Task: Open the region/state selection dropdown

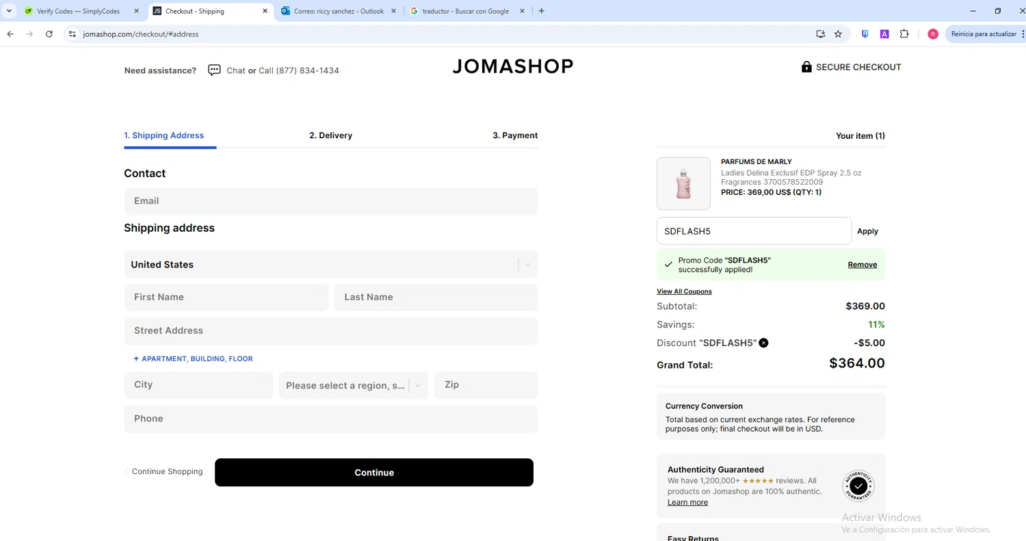Action: coord(353,385)
